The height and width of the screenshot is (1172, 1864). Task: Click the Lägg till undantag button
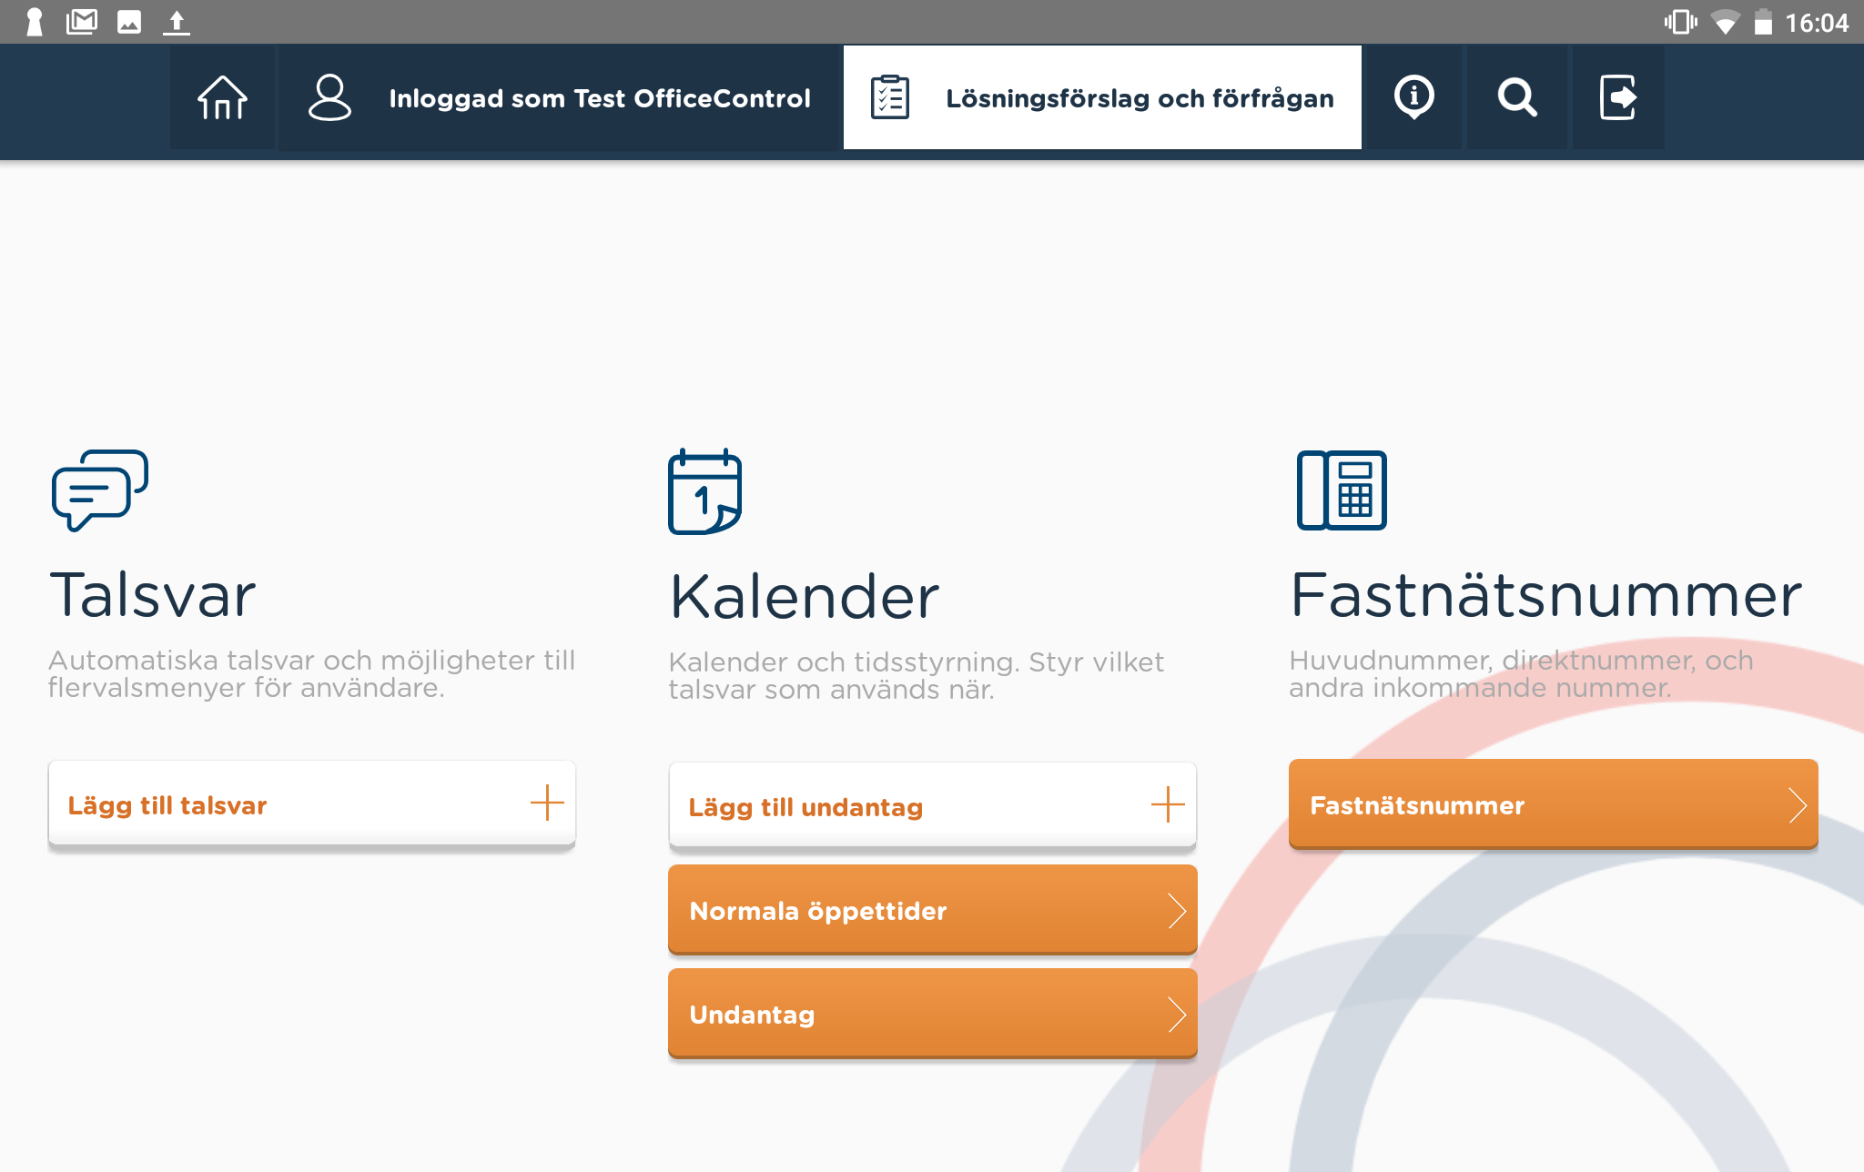pyautogui.click(x=933, y=806)
